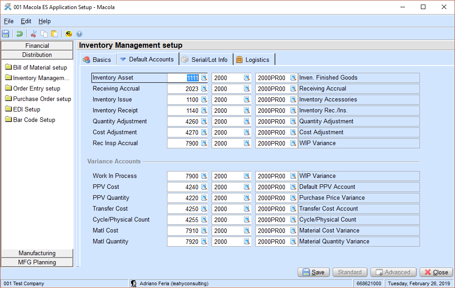
Task: Open the 2000PR00 lookup on the Transfer Cost row
Action: pyautogui.click(x=293, y=209)
